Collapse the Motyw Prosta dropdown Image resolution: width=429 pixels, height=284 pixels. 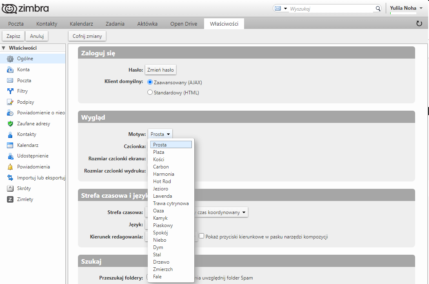pyautogui.click(x=160, y=134)
